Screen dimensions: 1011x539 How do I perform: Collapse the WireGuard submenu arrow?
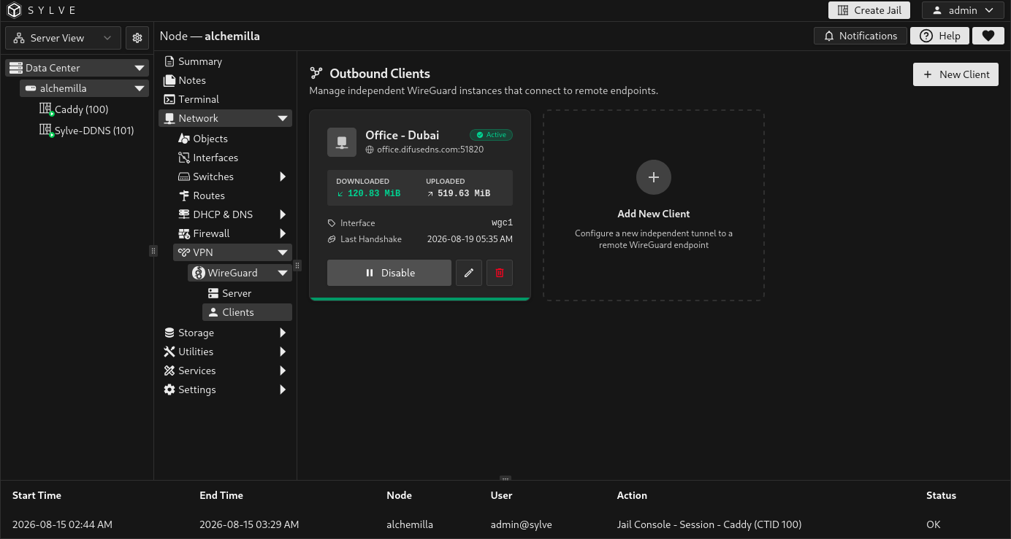(283, 273)
